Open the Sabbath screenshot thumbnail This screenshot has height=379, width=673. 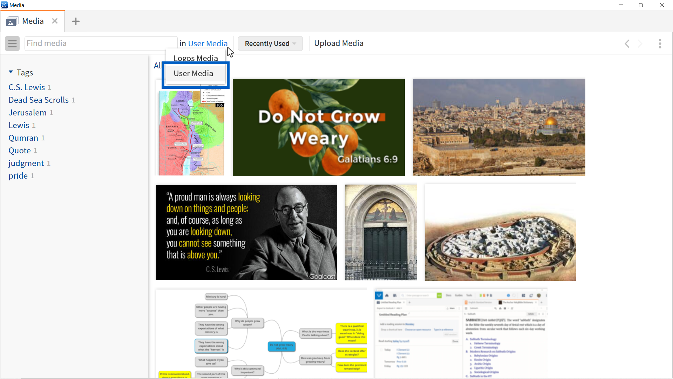461,334
